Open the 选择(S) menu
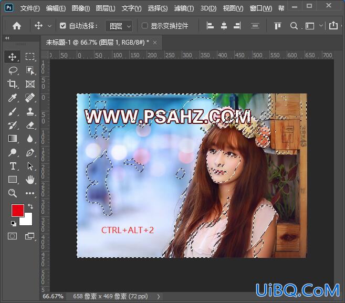This screenshot has width=345, height=303. click(158, 8)
